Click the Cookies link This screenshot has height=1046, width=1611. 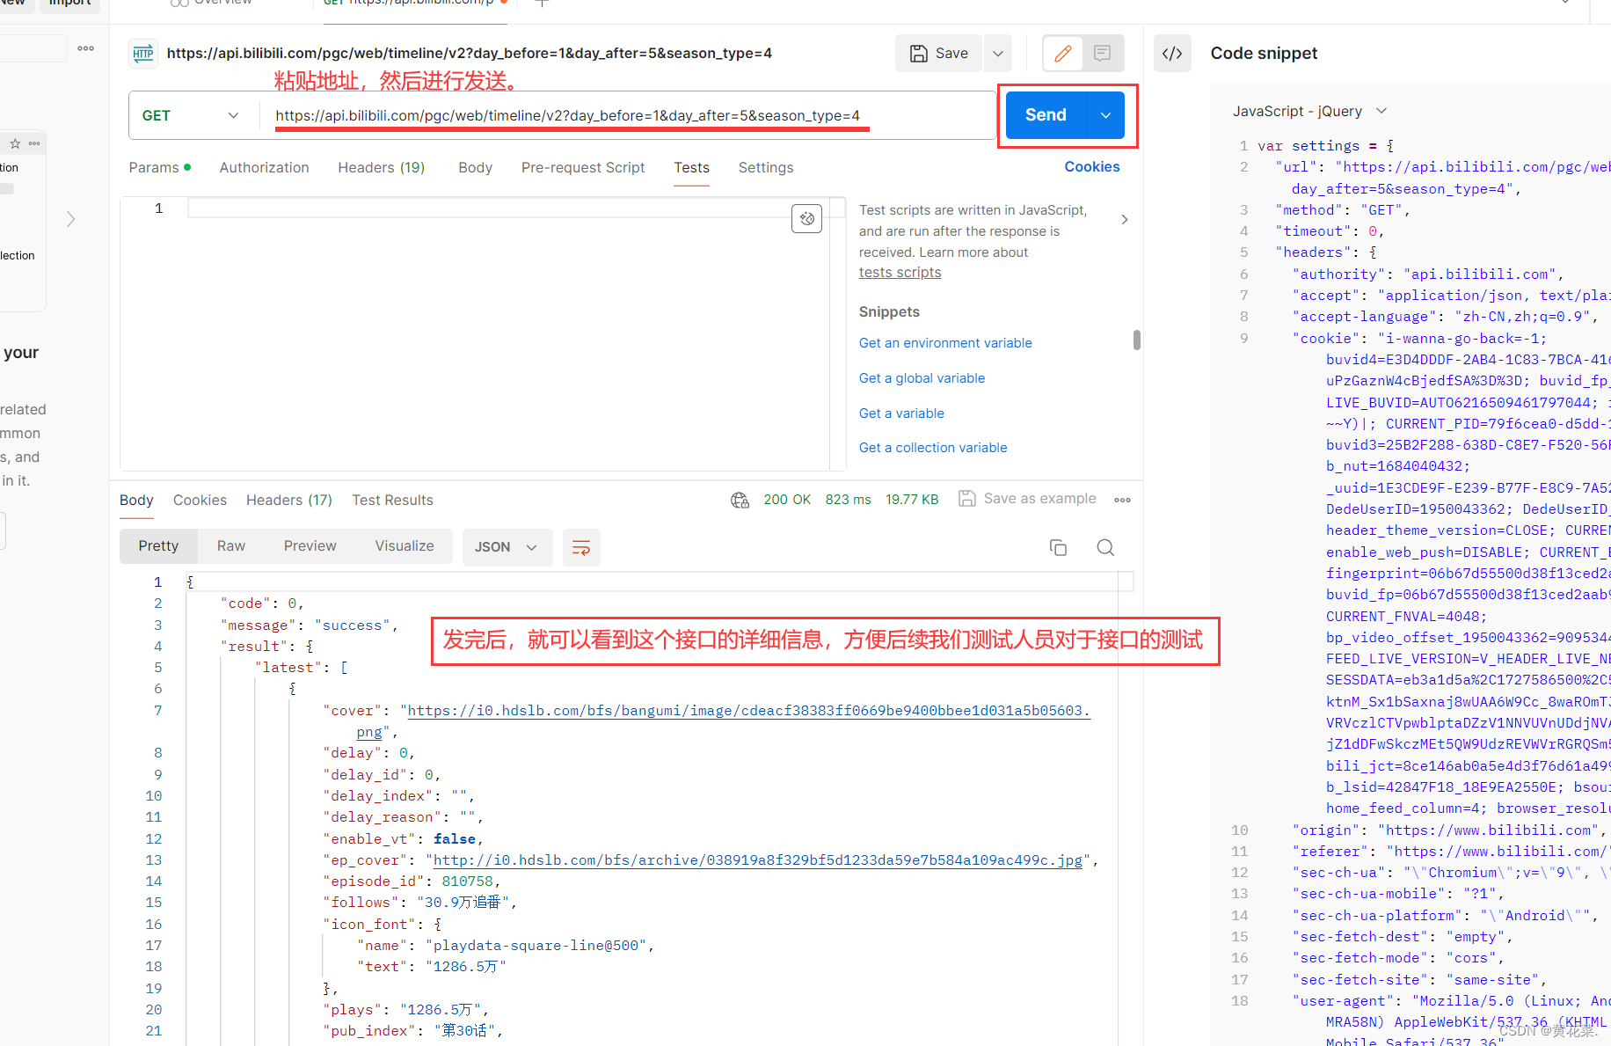(x=1091, y=166)
